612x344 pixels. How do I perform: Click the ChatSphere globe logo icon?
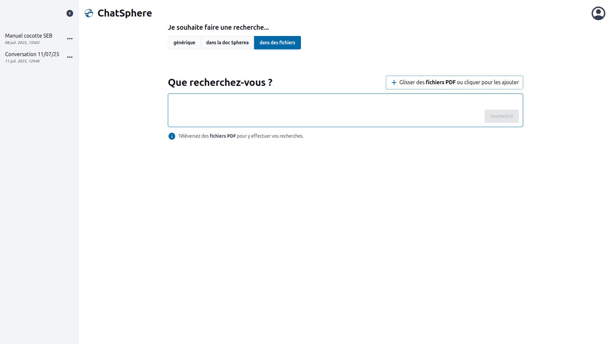[x=89, y=13]
